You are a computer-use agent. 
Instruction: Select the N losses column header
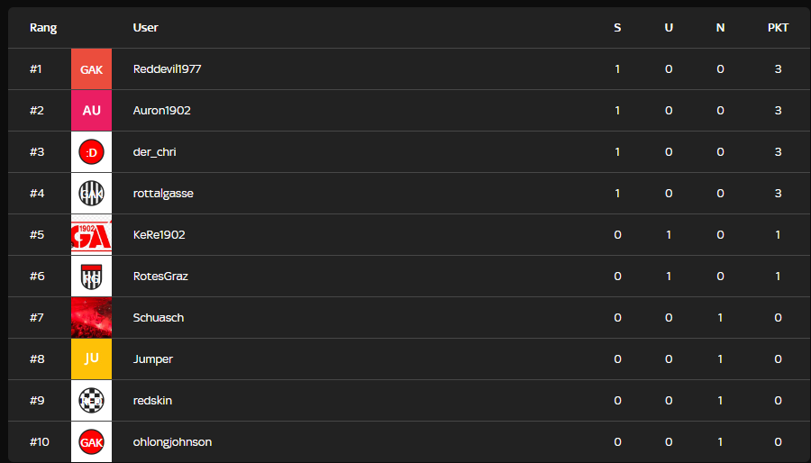tap(720, 28)
